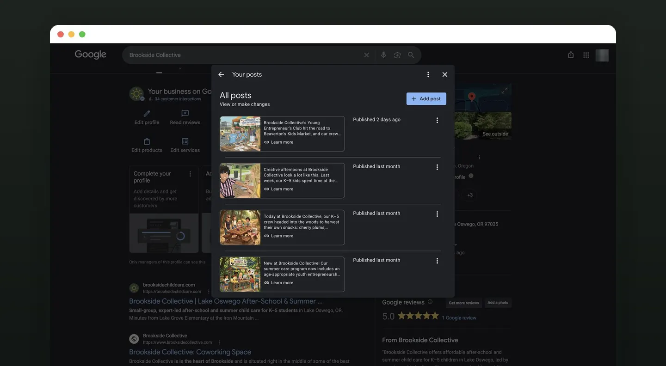This screenshot has width=666, height=366.
Task: Click the +3 chip in the knowledge panel
Action: coord(470,195)
